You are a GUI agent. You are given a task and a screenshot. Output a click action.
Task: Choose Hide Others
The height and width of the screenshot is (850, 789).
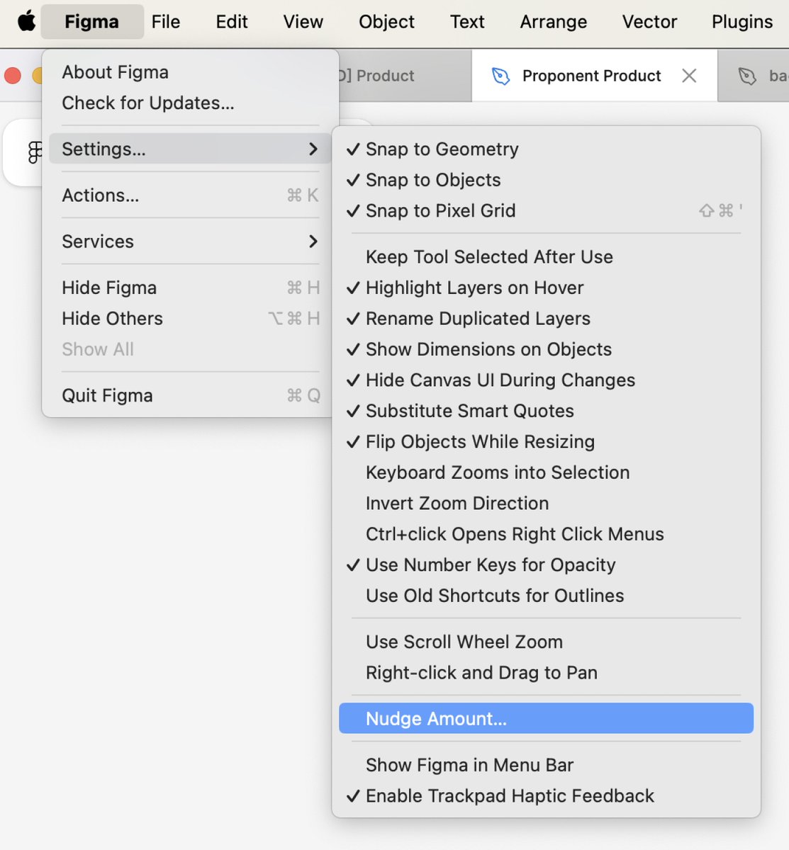tap(190, 319)
